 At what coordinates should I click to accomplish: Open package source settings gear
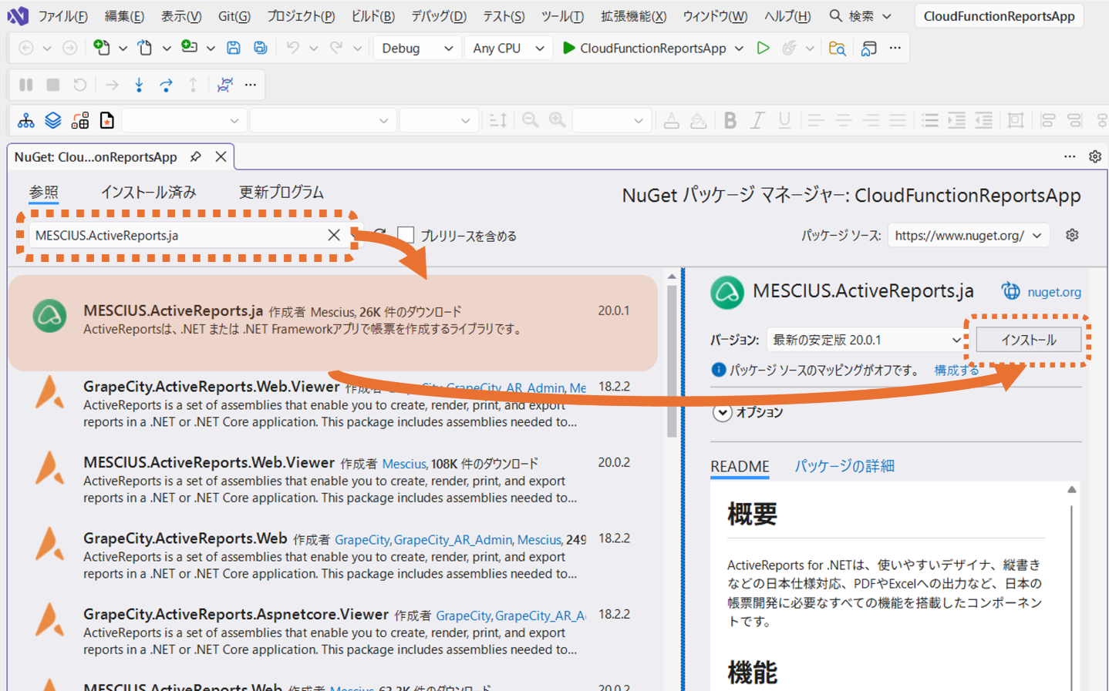[1072, 235]
